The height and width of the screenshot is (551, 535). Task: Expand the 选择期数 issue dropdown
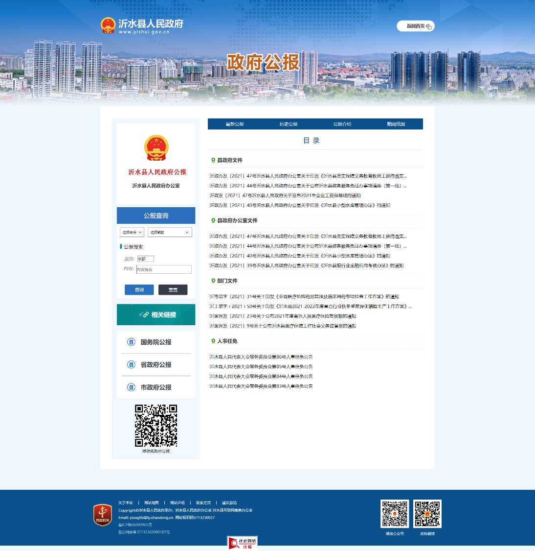(x=170, y=232)
